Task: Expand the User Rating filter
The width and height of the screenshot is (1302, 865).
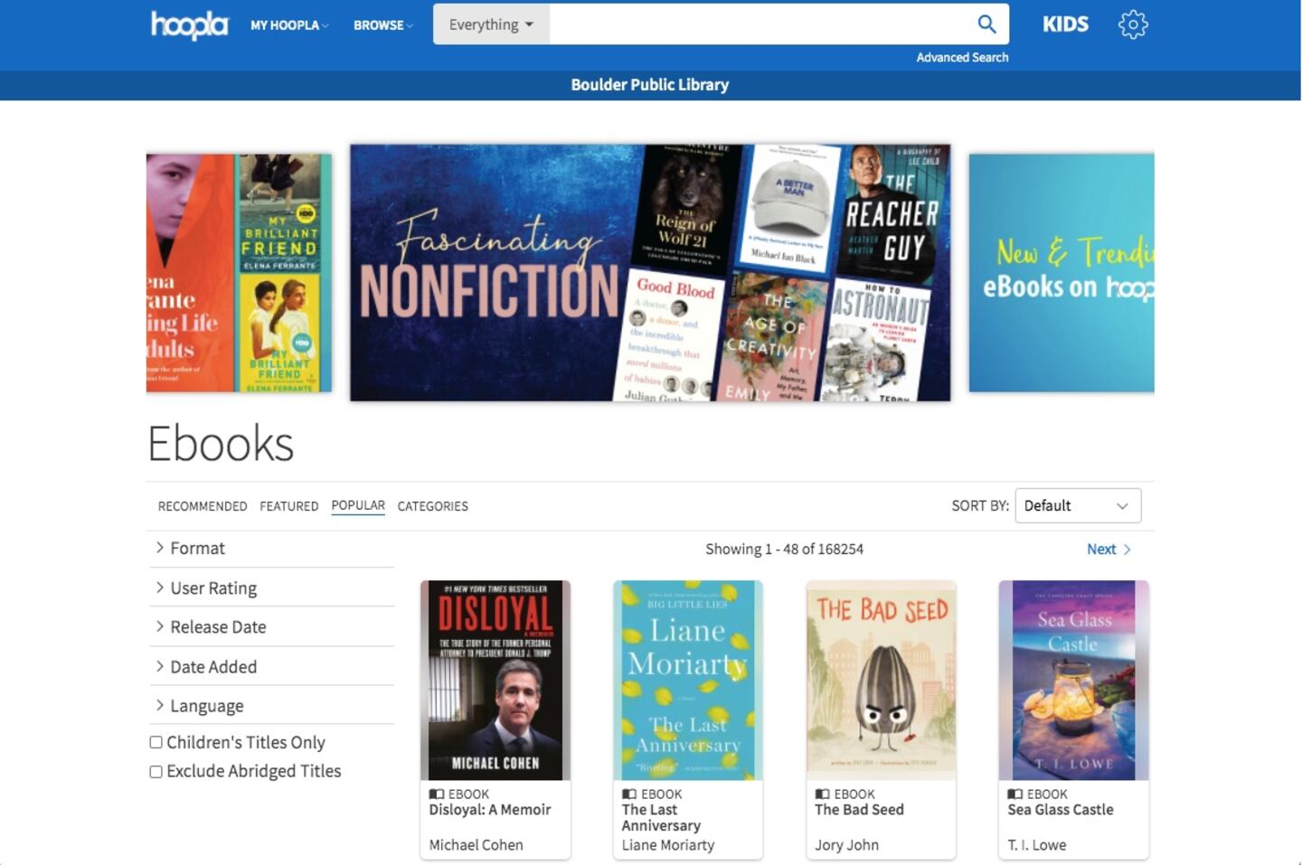Action: coord(212,588)
